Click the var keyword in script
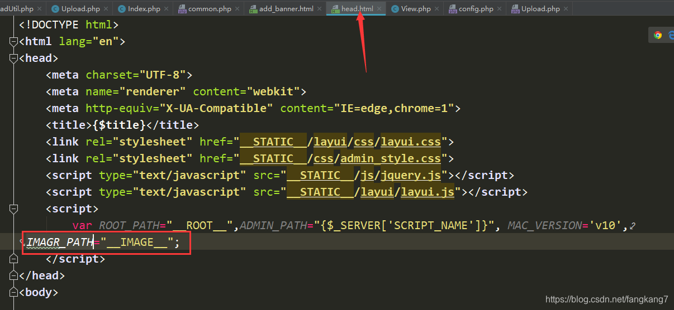This screenshot has width=674, height=310. tap(82, 225)
